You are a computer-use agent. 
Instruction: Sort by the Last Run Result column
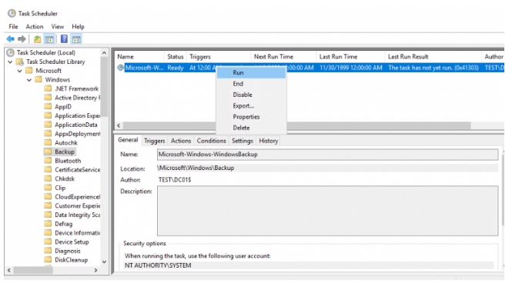(x=433, y=56)
